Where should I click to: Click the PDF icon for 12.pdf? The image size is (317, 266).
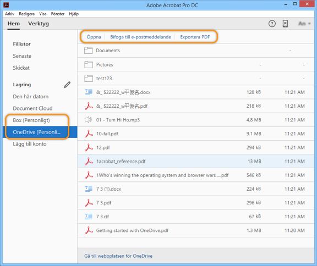click(x=89, y=147)
